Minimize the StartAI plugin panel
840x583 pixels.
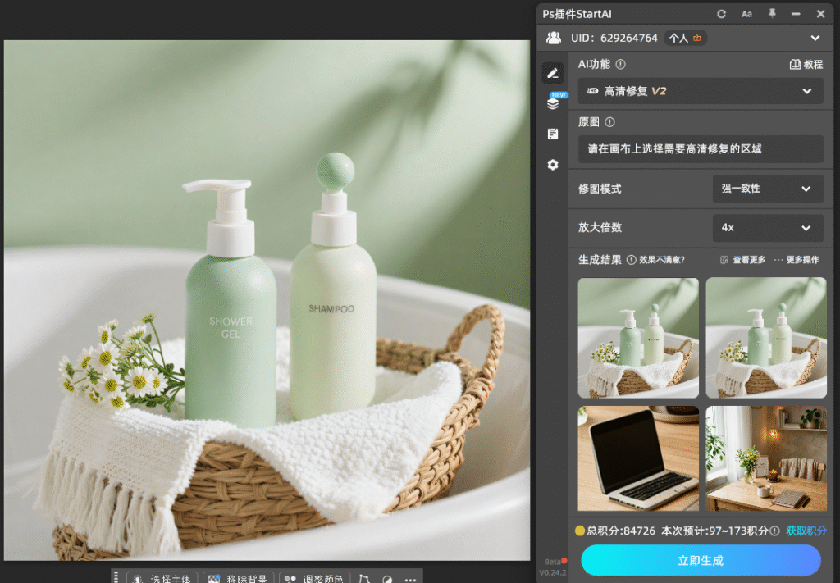pyautogui.click(x=796, y=14)
